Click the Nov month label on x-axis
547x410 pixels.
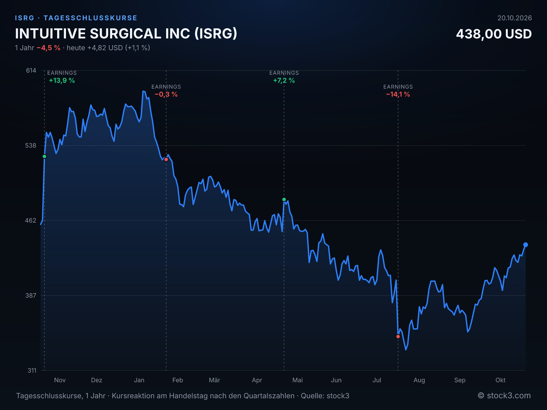[60, 380]
